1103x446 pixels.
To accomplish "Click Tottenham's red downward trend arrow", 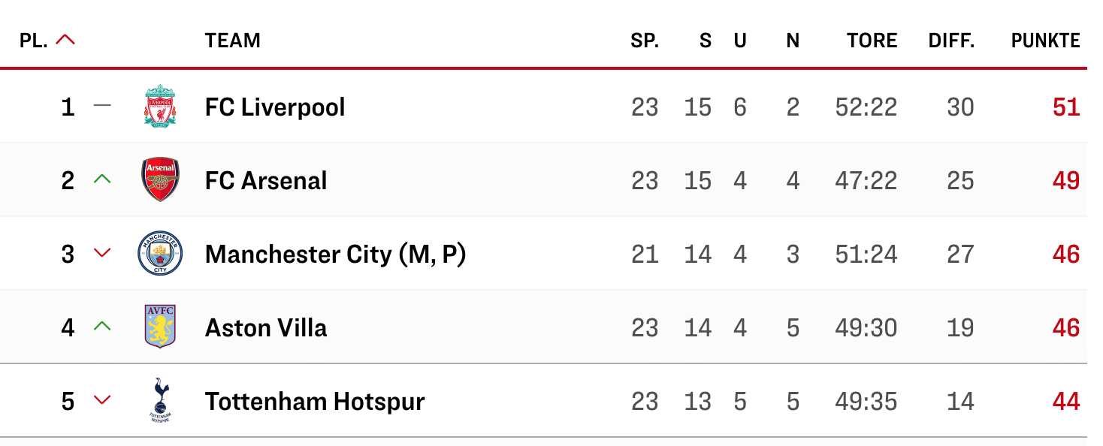I will point(102,401).
